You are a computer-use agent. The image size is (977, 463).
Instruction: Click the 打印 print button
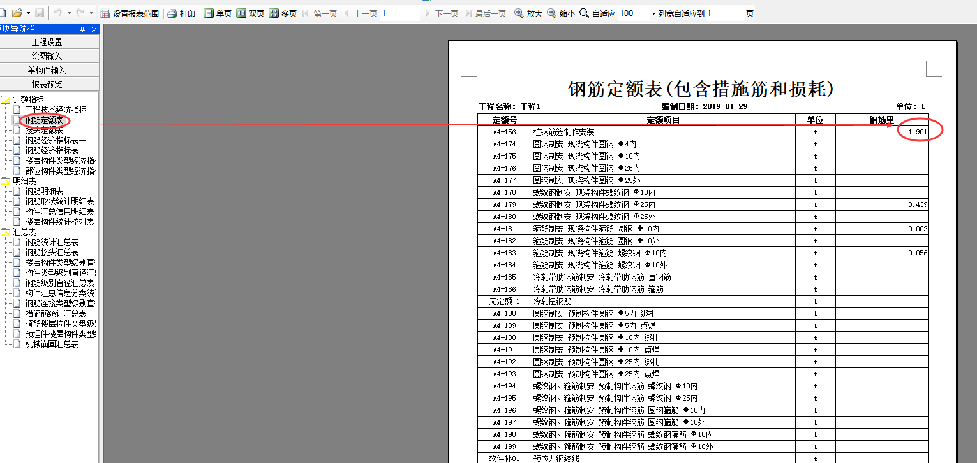[182, 13]
